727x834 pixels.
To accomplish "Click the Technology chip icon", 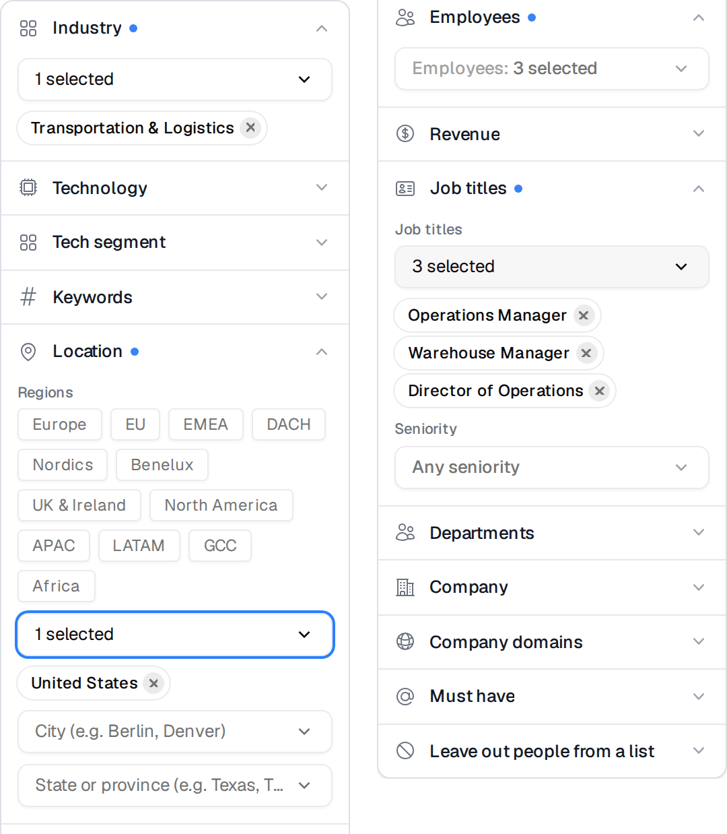I will pyautogui.click(x=28, y=187).
